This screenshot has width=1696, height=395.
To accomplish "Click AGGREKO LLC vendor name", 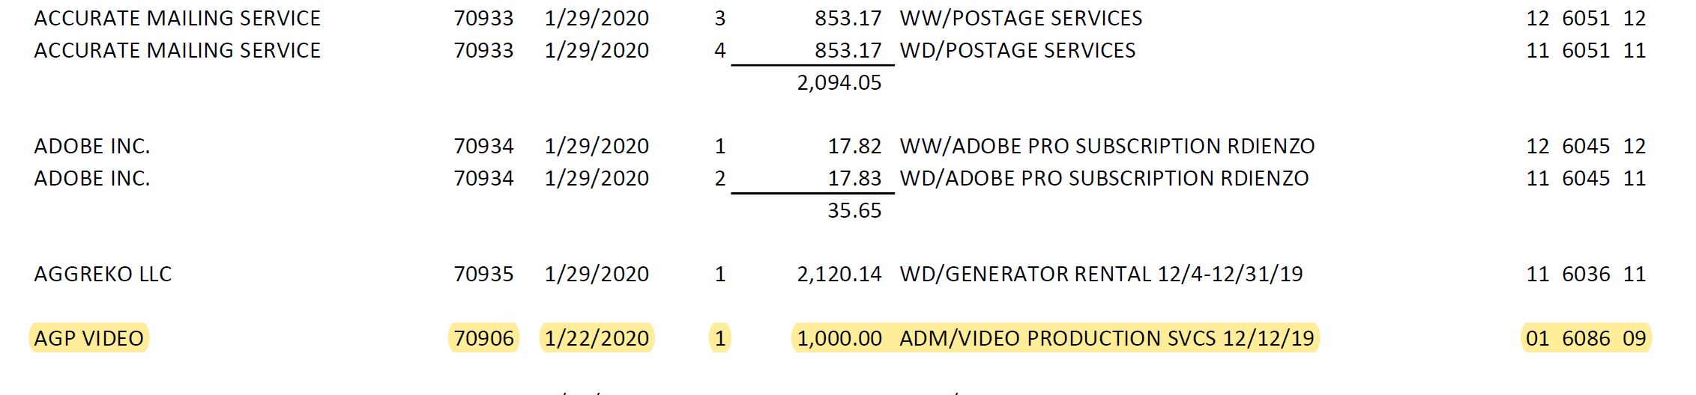I will 103,274.
